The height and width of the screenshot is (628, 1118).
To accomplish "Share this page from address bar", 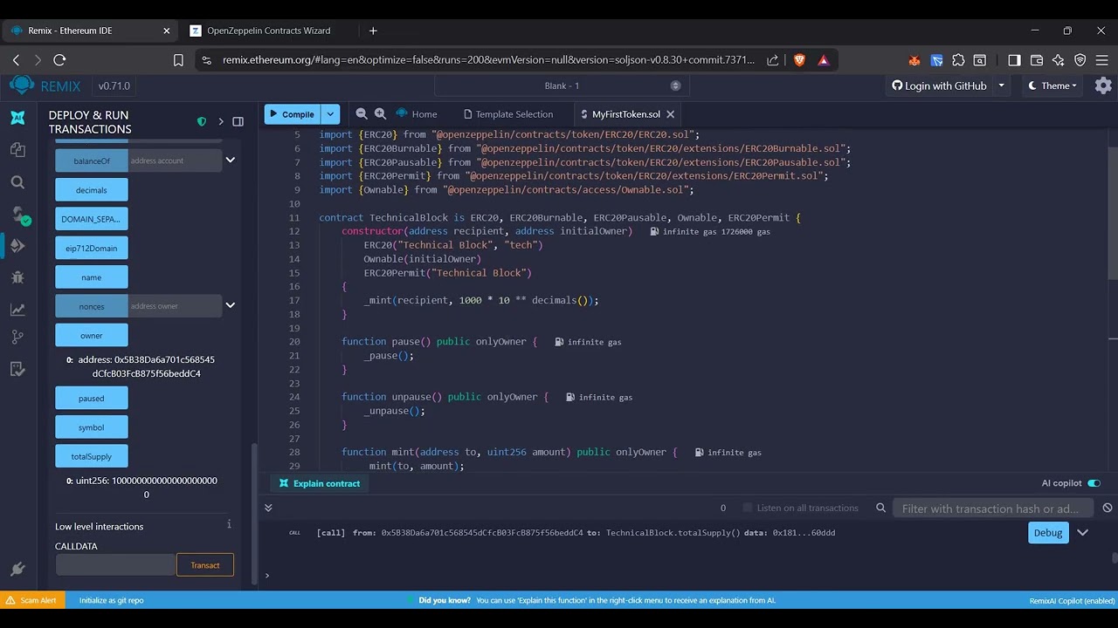I will click(x=773, y=60).
